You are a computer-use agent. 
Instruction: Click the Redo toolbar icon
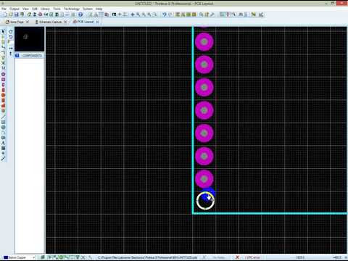click(x=170, y=14)
